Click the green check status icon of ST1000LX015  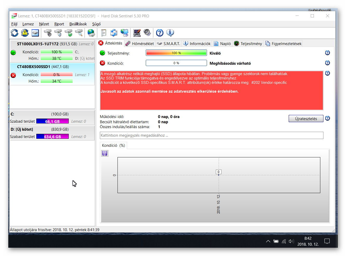13,53
